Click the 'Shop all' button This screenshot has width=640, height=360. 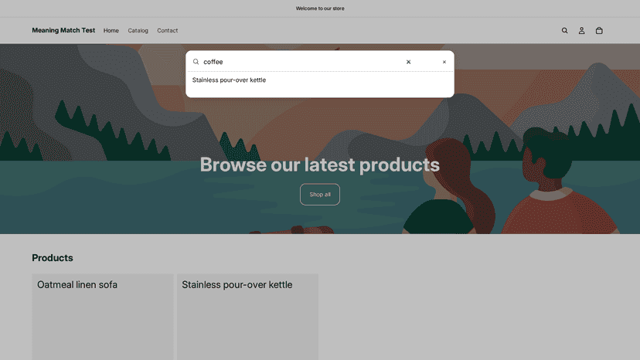pos(320,194)
